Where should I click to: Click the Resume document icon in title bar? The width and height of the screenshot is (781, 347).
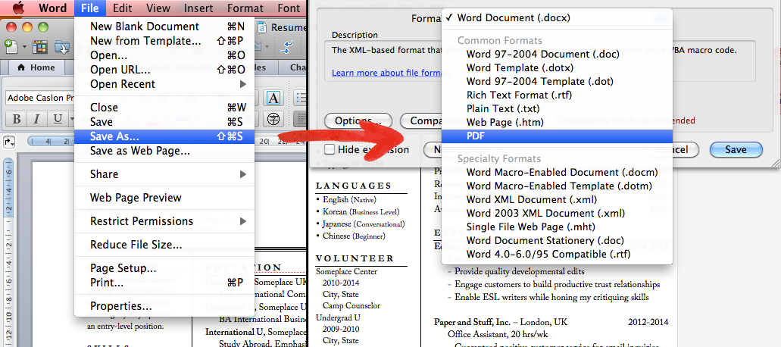[263, 27]
